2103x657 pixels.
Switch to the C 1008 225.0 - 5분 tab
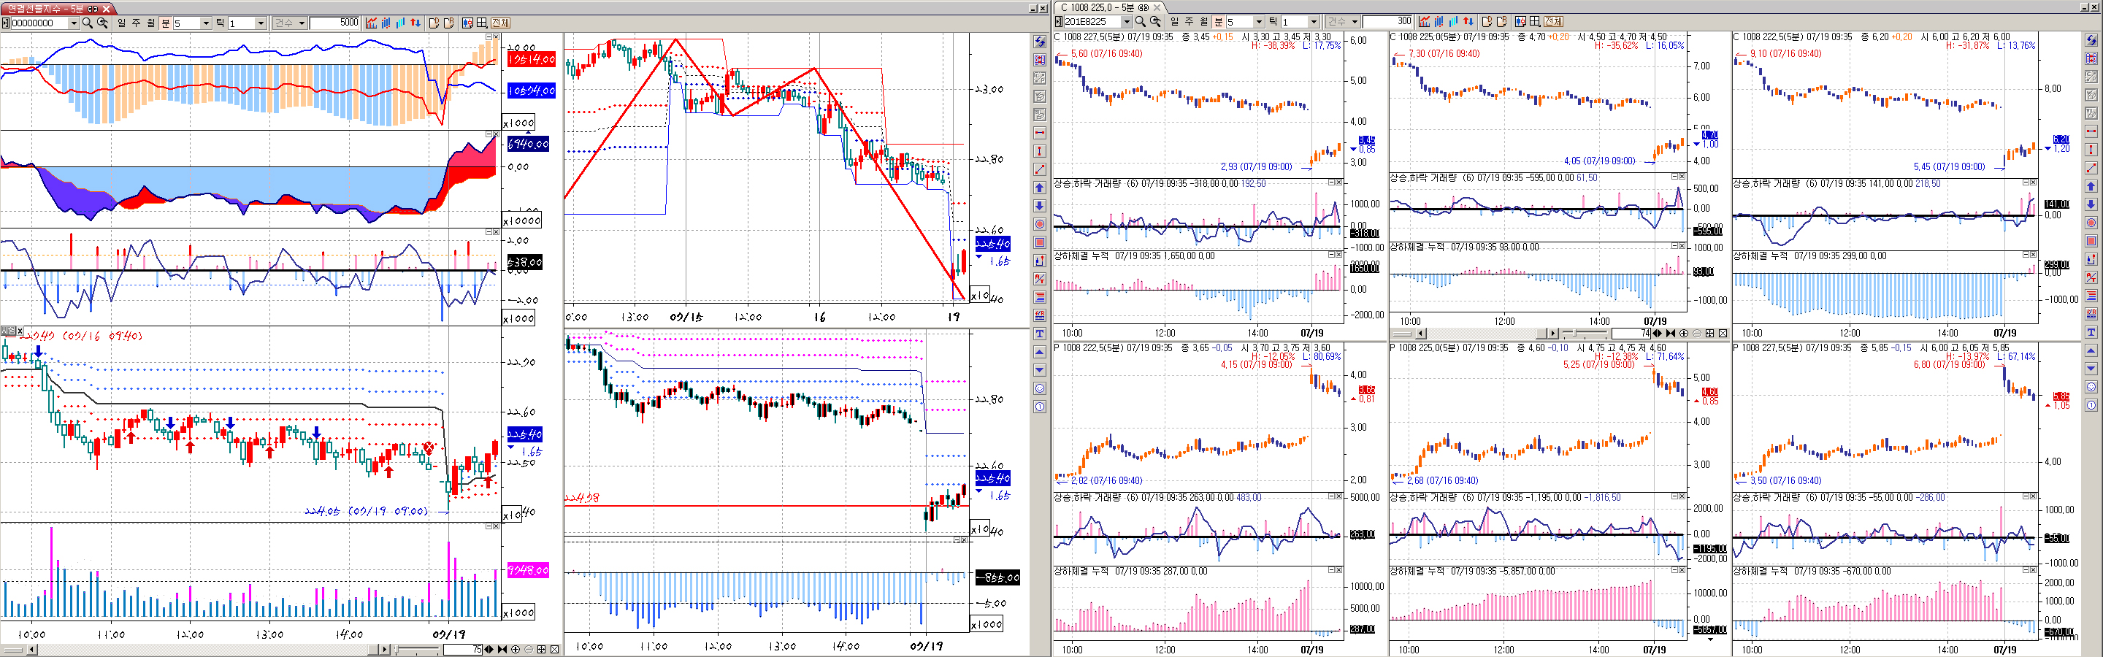click(x=1101, y=7)
